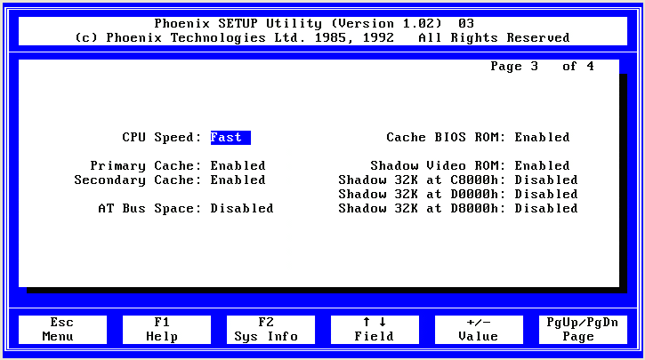Click the Shadow 32K at C8000h label
645x360 pixels.
coord(422,180)
